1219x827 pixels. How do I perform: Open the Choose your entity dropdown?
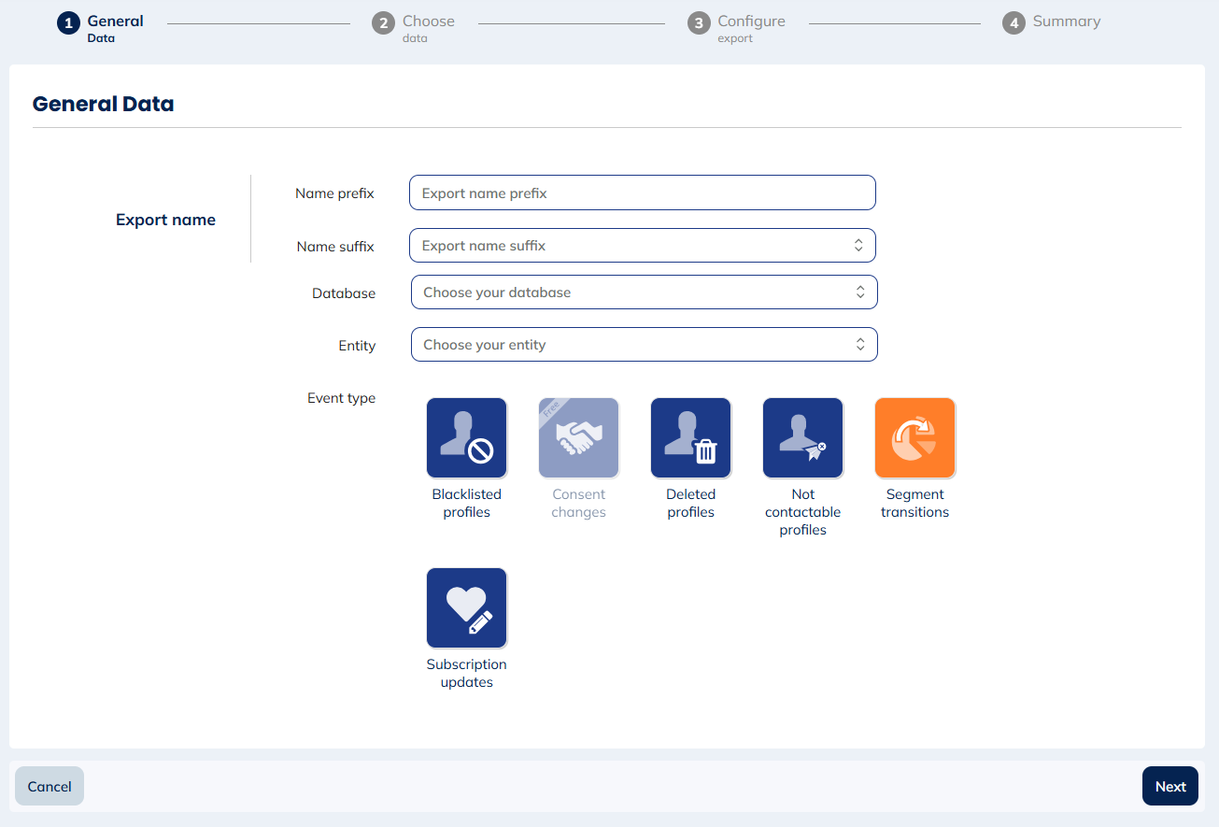click(644, 345)
